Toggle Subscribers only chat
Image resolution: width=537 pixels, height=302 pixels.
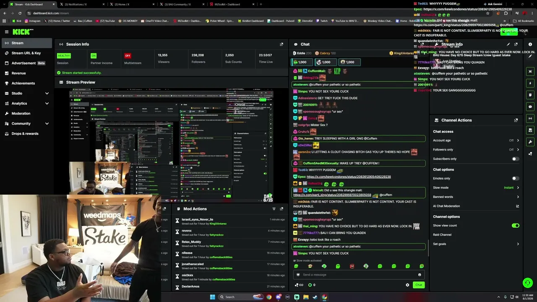coord(515,159)
